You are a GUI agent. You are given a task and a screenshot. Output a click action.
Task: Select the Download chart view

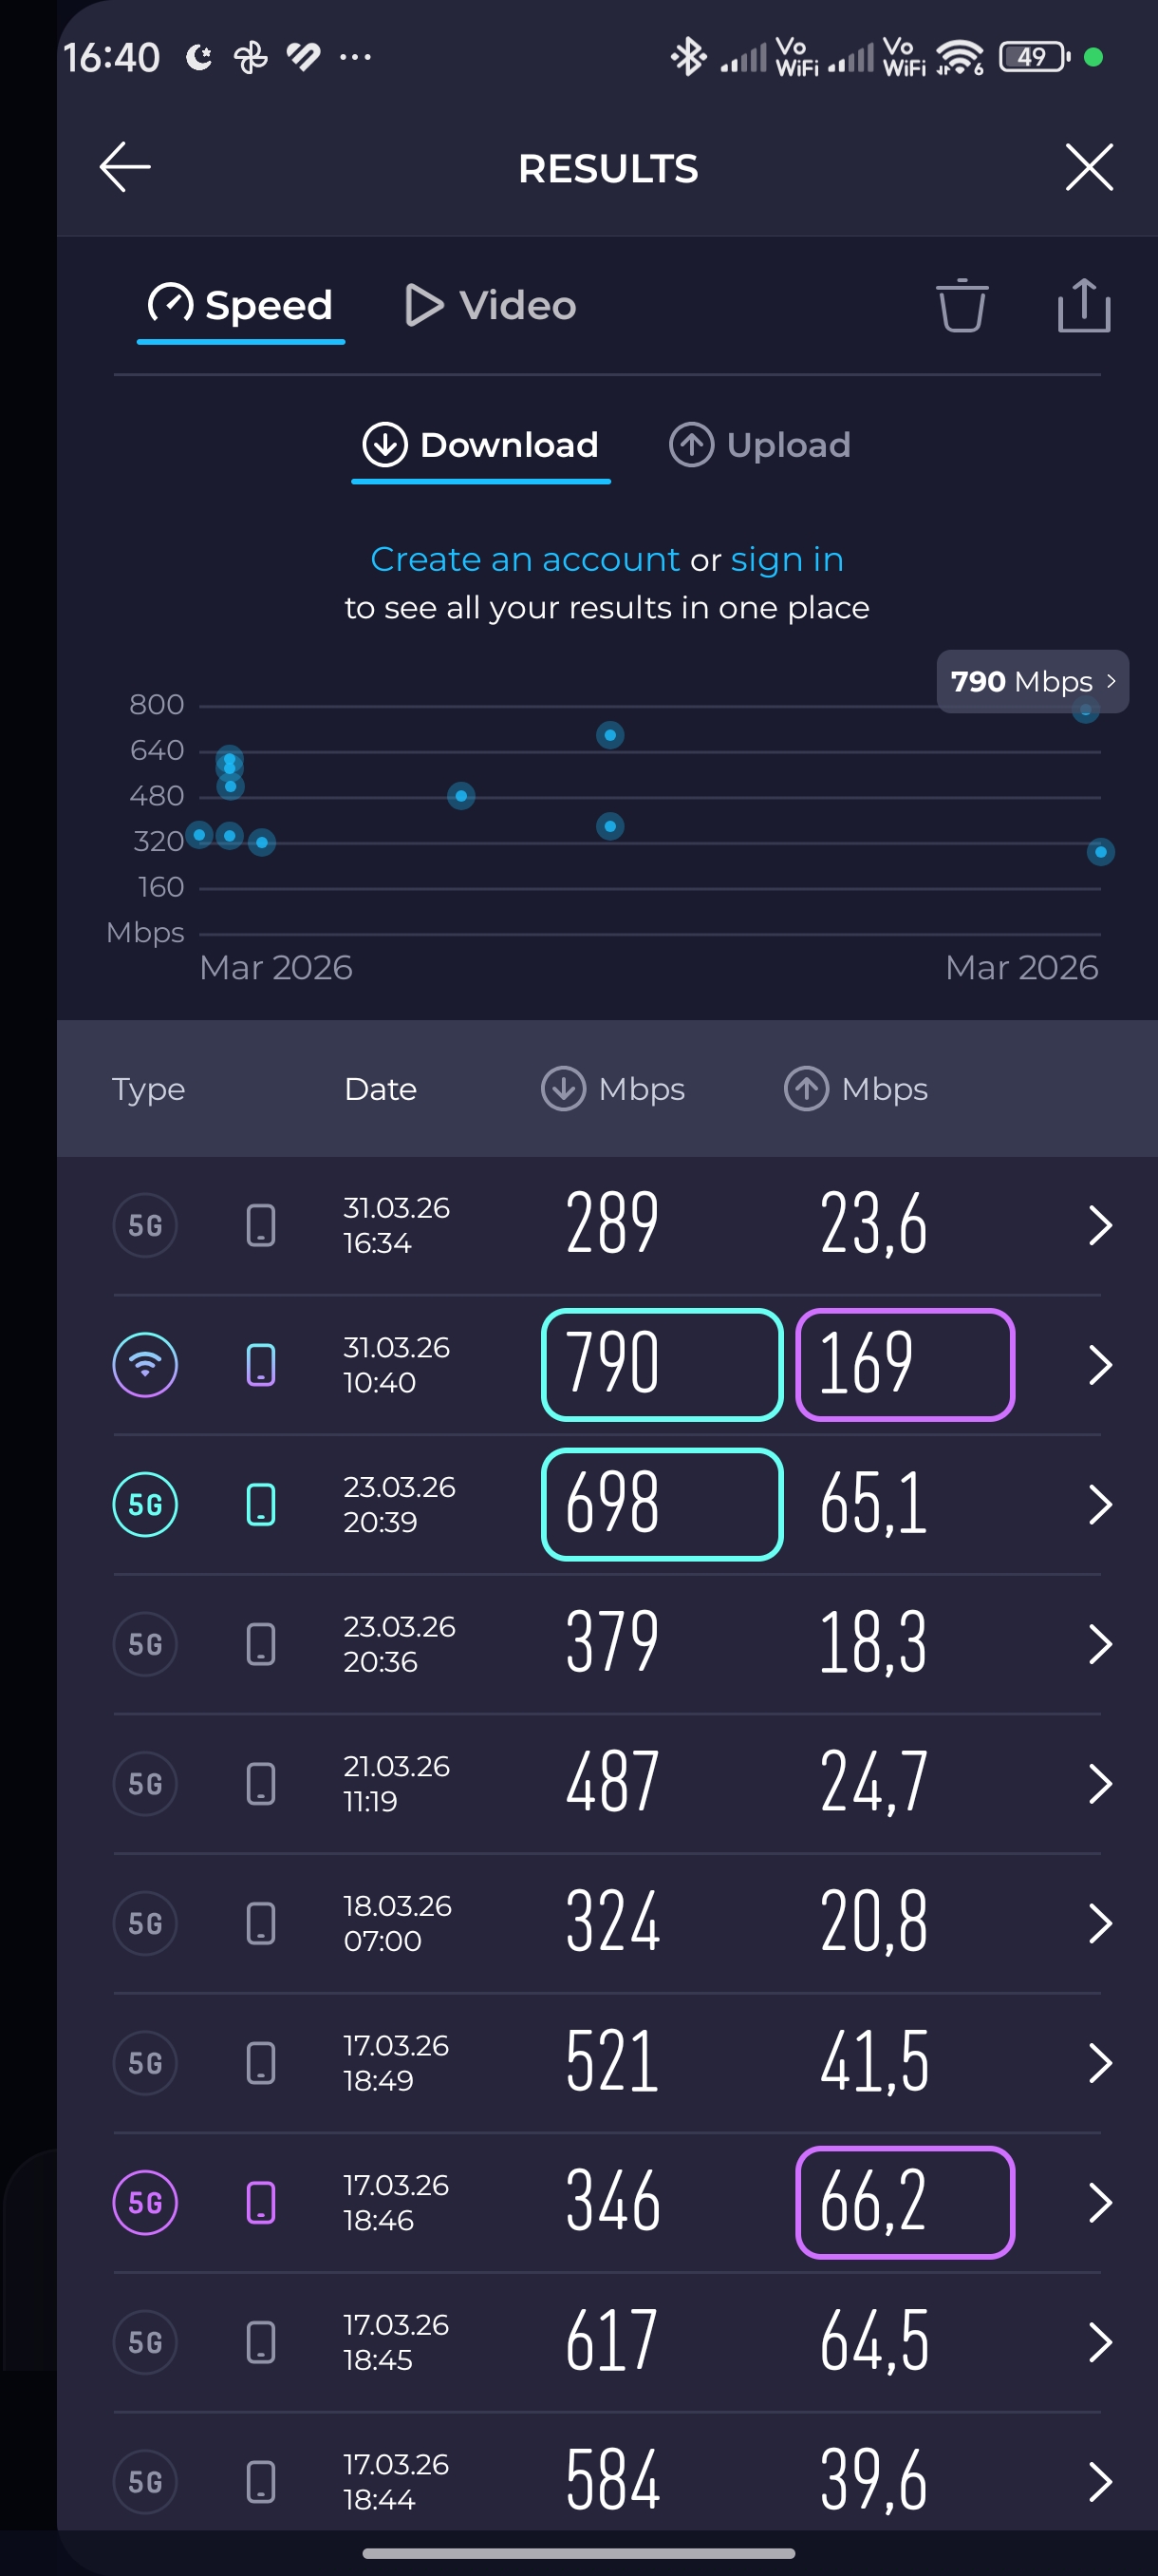coord(480,445)
